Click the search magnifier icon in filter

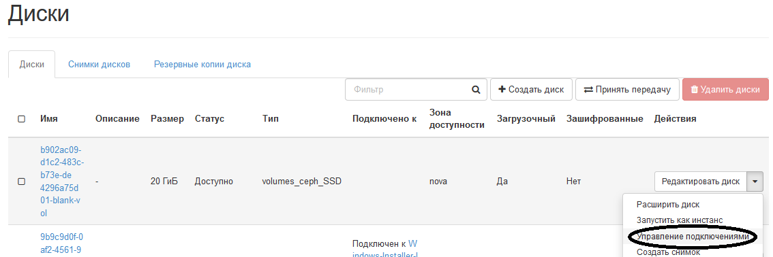tap(476, 90)
